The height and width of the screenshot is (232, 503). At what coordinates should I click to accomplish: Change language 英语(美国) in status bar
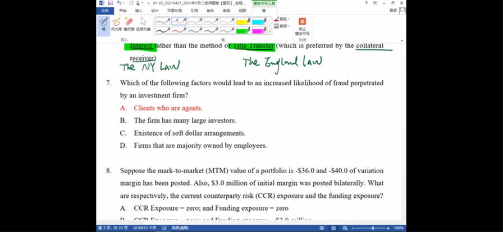tap(180, 228)
